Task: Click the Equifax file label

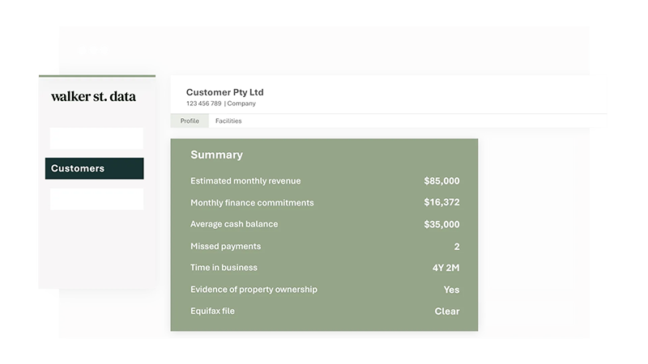Action: pos(212,311)
